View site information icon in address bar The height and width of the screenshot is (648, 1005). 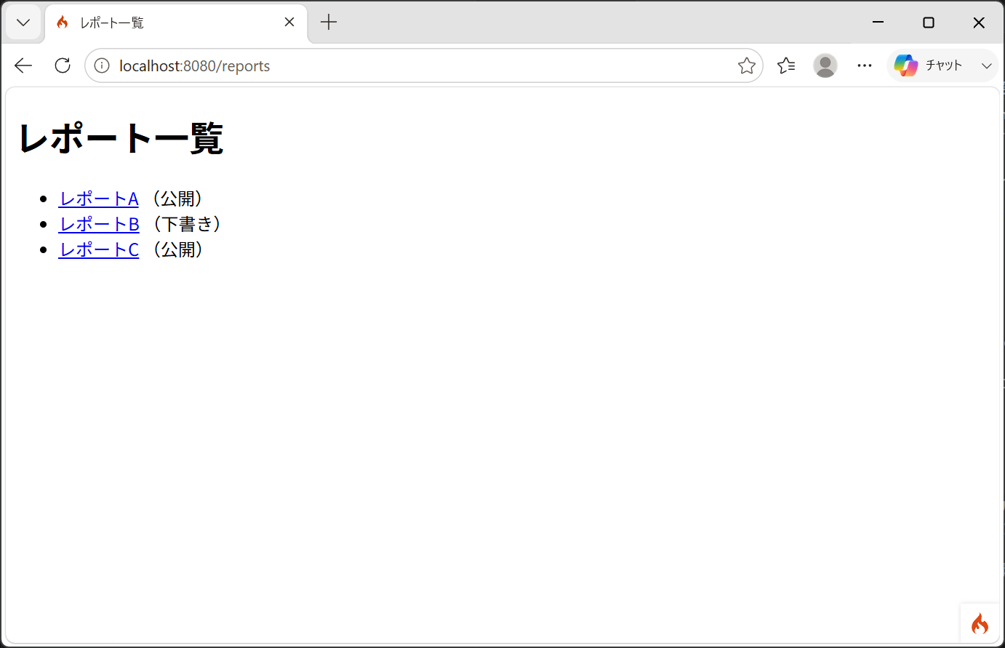(102, 65)
